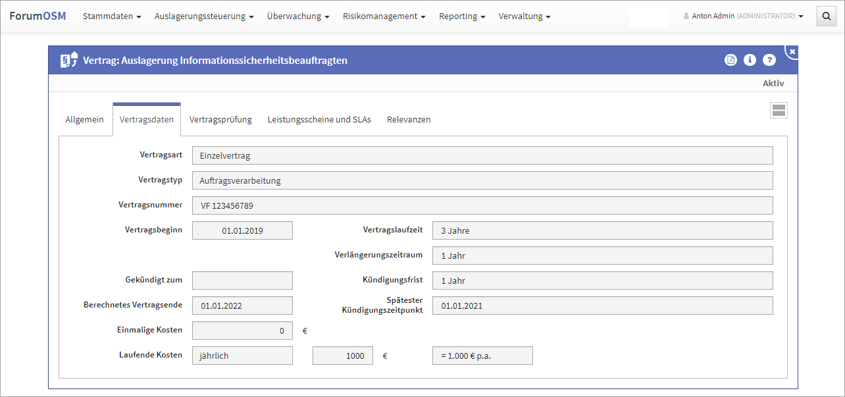Select the Relevanzen tab
The width and height of the screenshot is (845, 397).
409,120
